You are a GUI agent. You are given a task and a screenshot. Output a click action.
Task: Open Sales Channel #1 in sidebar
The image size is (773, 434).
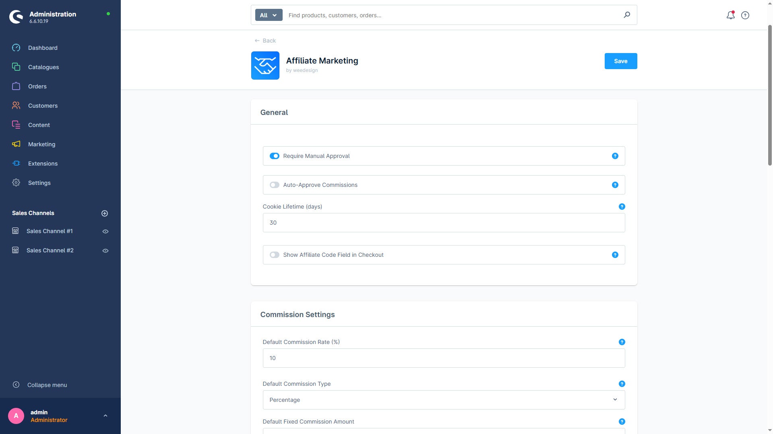(50, 231)
